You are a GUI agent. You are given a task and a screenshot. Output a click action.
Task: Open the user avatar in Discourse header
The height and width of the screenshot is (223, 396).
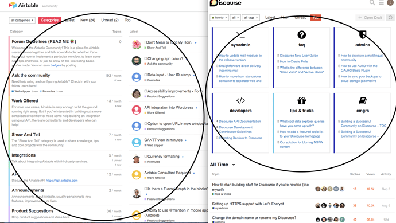tap(390, 2)
